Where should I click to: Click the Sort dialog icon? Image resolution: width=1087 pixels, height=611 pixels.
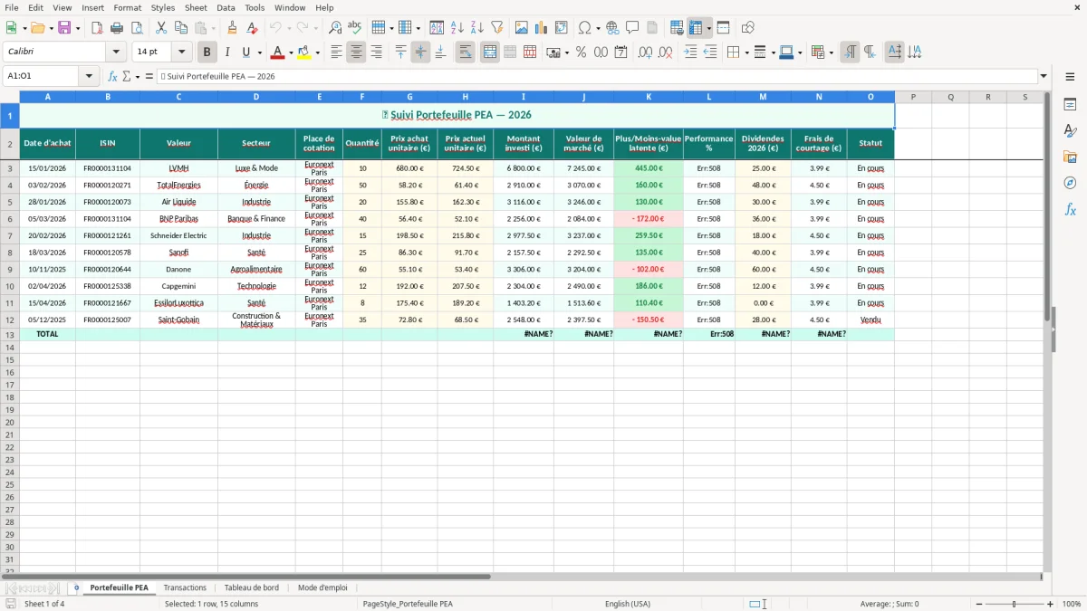437,28
